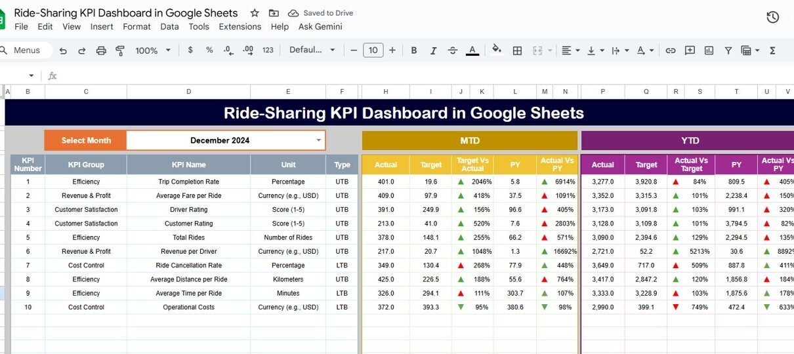This screenshot has height=354, width=794.
Task: Star this spreadsheet document
Action: [255, 13]
